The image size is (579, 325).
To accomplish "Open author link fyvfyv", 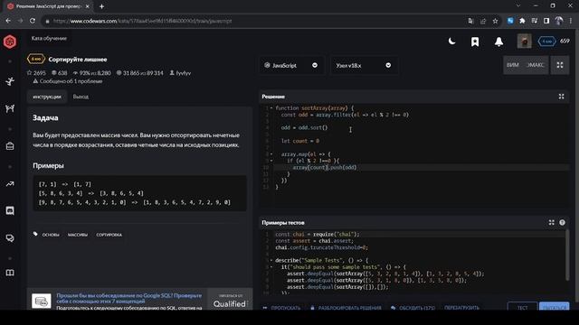I will point(180,73).
